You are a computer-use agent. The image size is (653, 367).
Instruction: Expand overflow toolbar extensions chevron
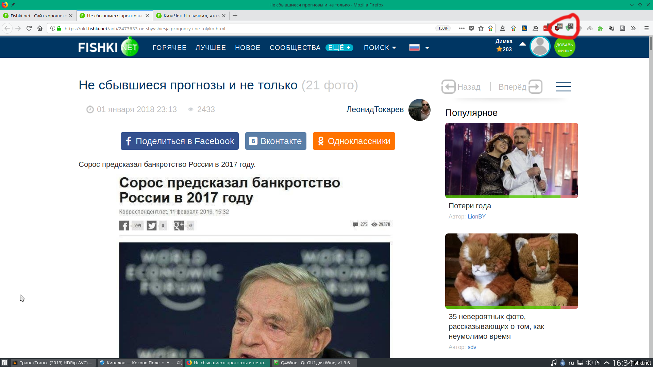pyautogui.click(x=633, y=28)
